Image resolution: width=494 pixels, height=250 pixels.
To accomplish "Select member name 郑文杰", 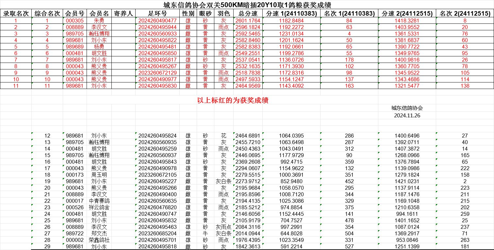I will pyautogui.click(x=99, y=233).
